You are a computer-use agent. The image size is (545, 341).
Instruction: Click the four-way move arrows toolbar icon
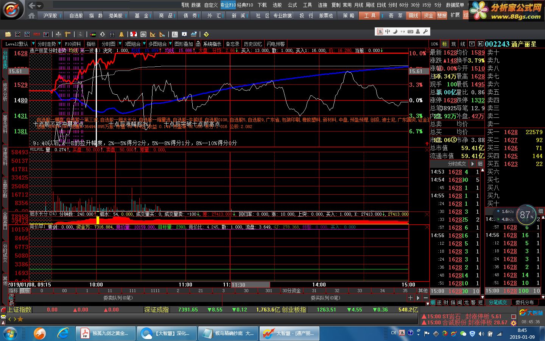tap(58, 34)
